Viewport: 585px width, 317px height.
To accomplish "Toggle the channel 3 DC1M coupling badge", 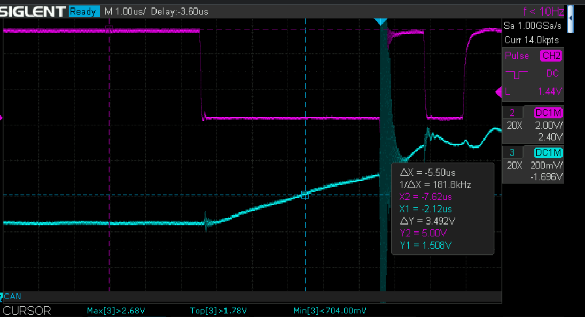I will pos(550,153).
